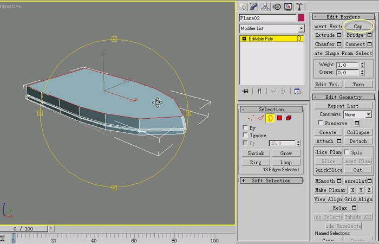Click the Extrude button

pos(325,35)
